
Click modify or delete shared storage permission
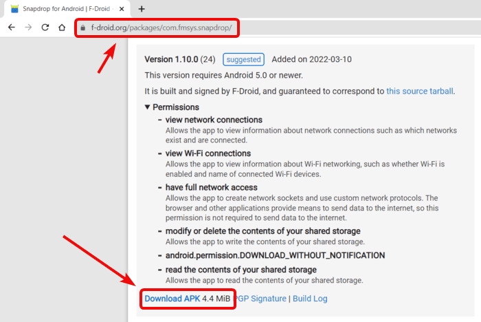click(x=263, y=230)
